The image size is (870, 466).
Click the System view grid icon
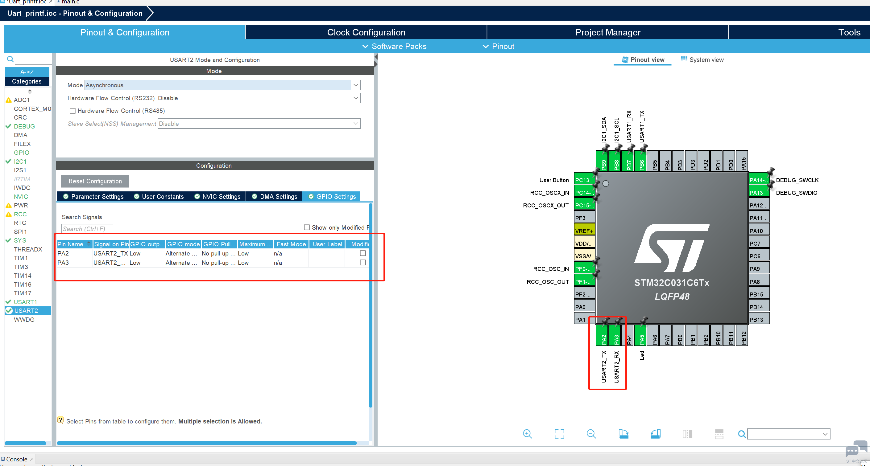[684, 59]
